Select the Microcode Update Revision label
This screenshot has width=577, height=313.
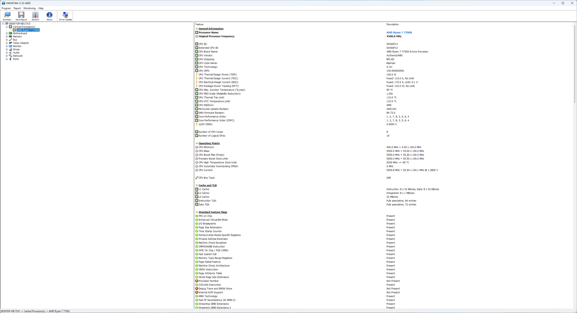[x=214, y=109]
